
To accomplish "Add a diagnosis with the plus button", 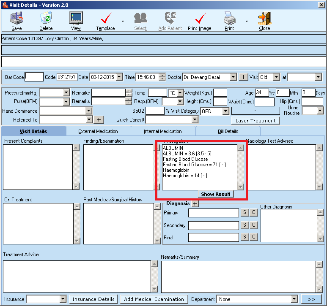I will click(x=195, y=204).
